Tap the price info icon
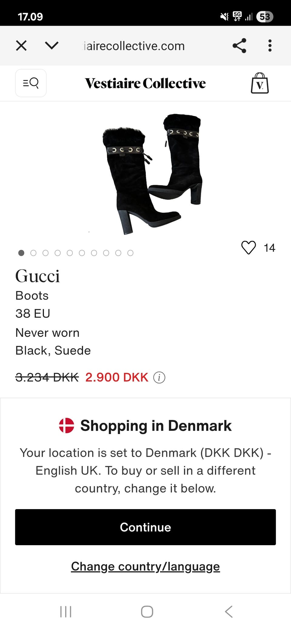This screenshot has height=630, width=291. coord(159,377)
